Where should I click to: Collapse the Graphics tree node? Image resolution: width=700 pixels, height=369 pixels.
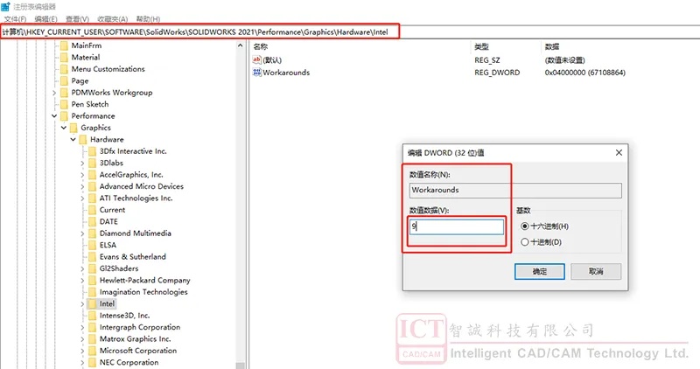click(x=64, y=128)
